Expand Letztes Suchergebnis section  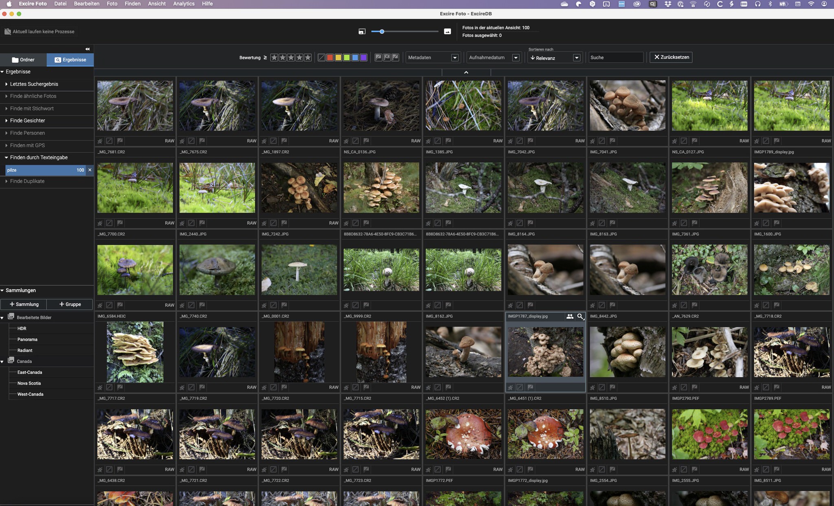click(7, 84)
